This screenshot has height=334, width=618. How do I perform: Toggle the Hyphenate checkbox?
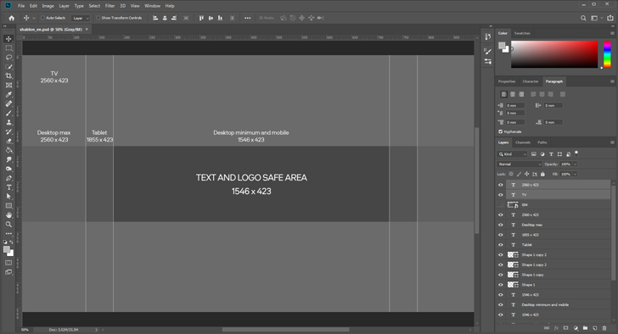click(x=501, y=131)
